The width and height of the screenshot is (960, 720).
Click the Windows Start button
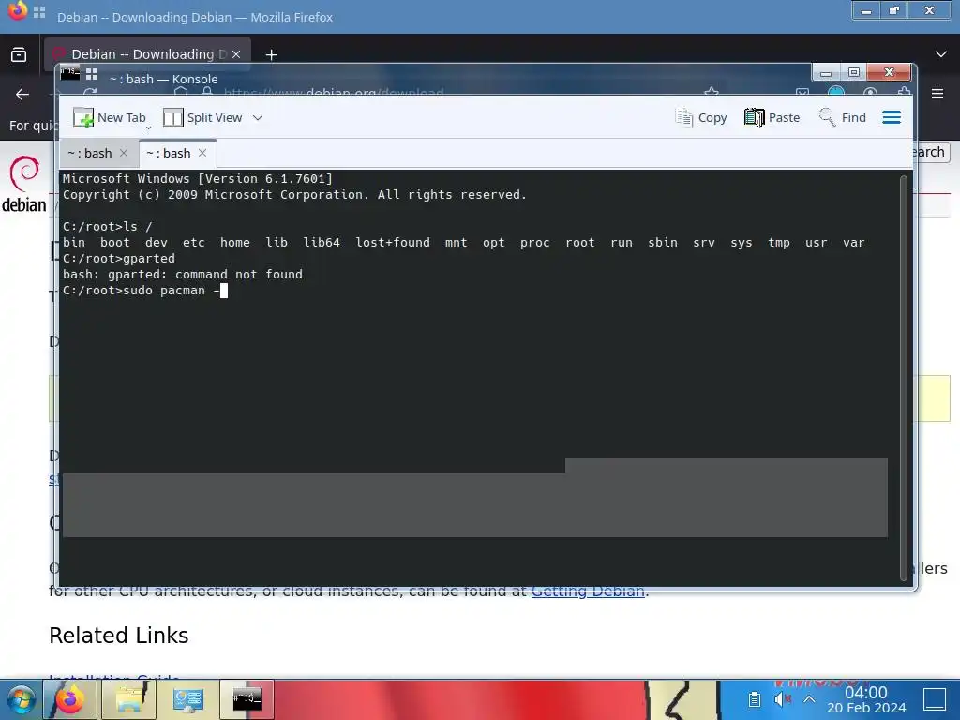21,699
